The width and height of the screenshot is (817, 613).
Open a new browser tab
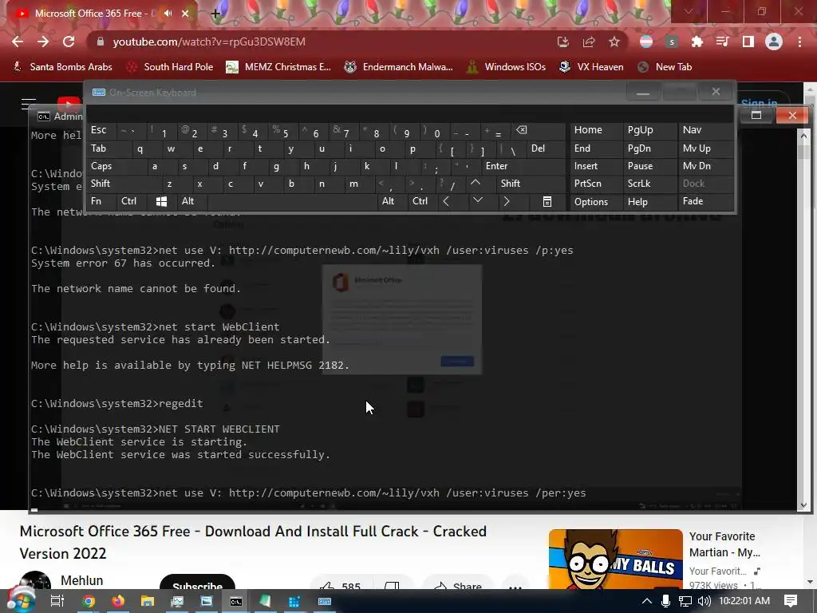point(215,14)
